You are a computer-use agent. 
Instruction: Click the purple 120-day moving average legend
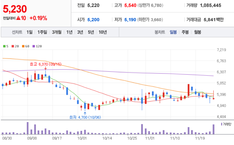[37, 46]
